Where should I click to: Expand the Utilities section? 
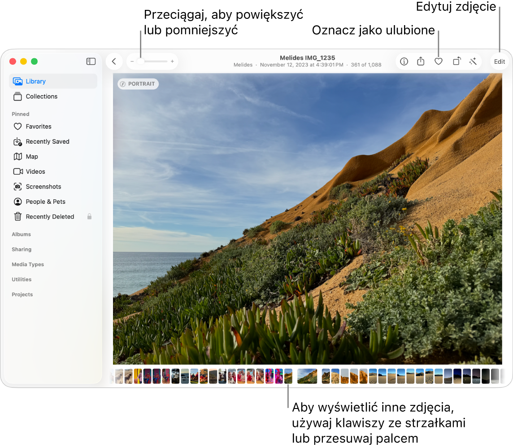pos(22,279)
